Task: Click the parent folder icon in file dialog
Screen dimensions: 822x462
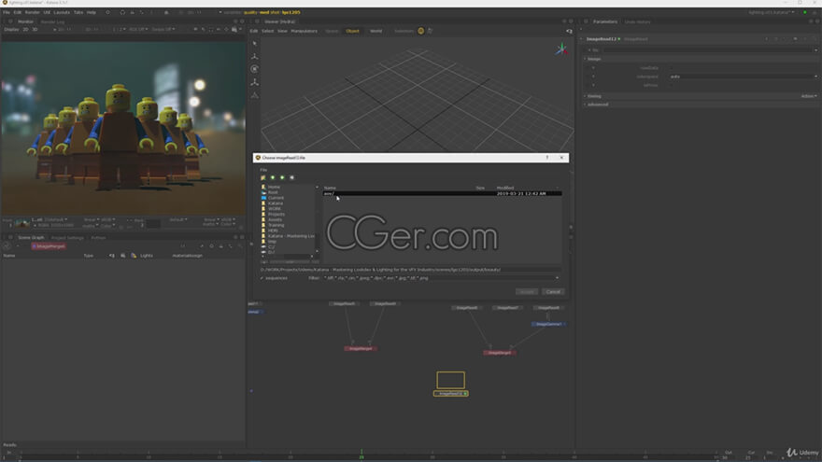Action: tap(263, 177)
